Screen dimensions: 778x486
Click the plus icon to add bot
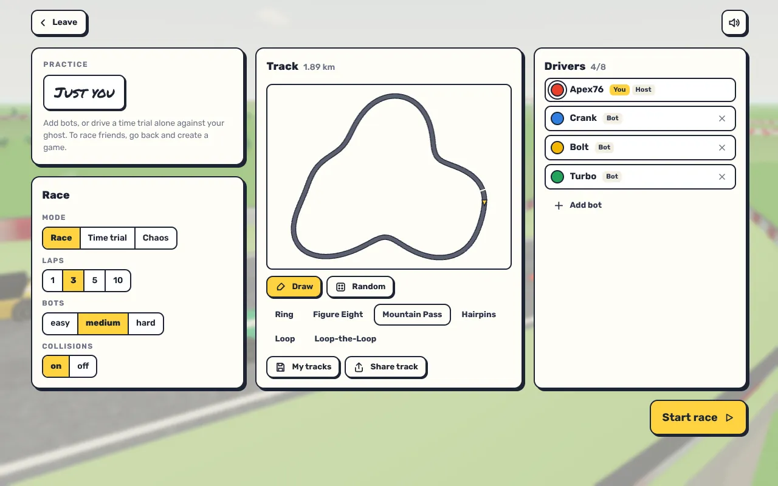[559, 205]
